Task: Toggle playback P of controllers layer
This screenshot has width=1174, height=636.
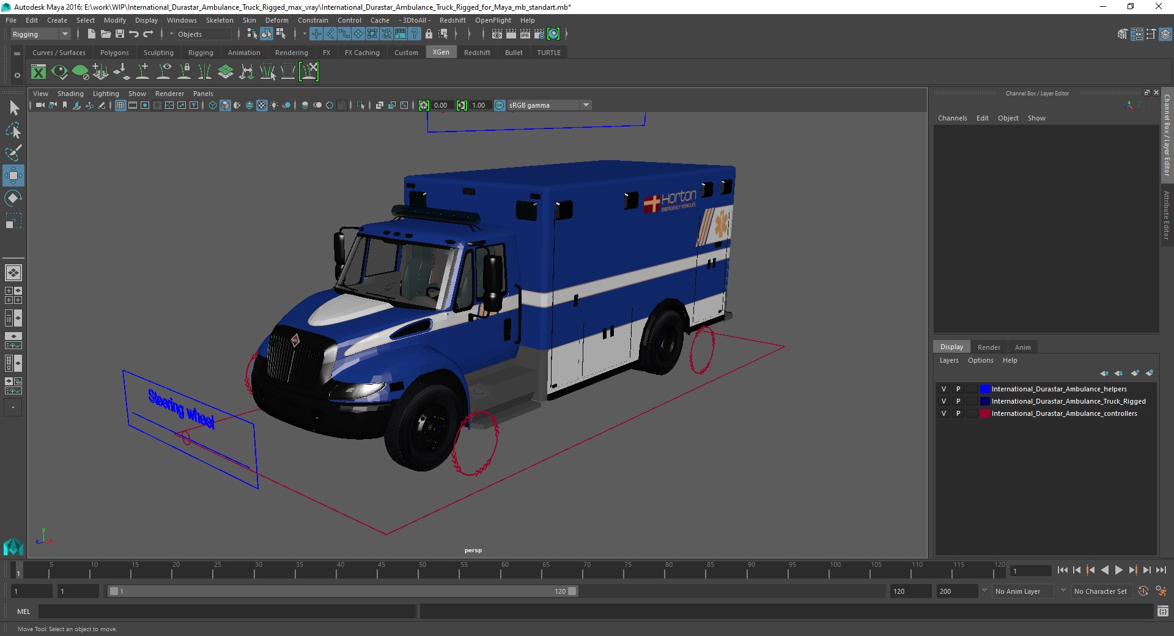Action: tap(958, 413)
